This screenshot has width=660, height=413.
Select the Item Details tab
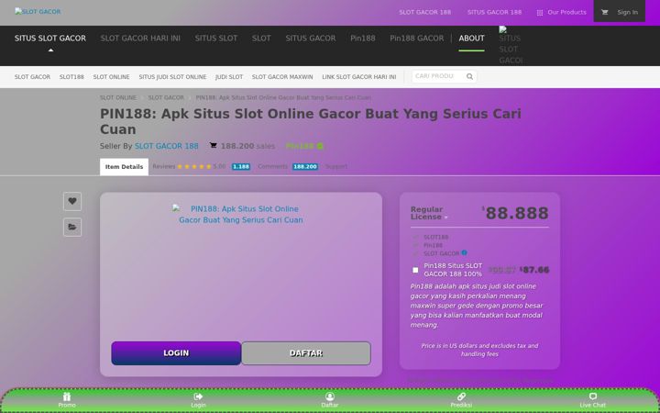pyautogui.click(x=124, y=167)
